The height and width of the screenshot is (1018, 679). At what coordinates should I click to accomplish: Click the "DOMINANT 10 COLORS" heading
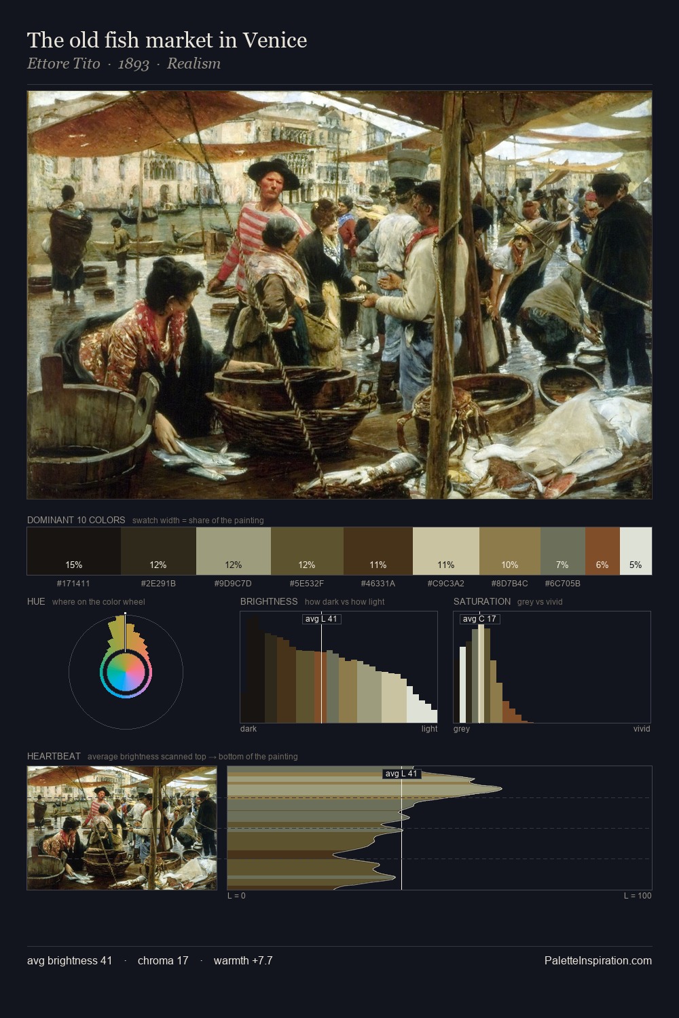point(76,520)
